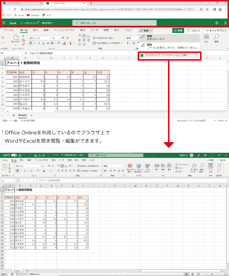
Task: Expand AutoSum dropdown in desktop Excel
Action: click(189, 164)
